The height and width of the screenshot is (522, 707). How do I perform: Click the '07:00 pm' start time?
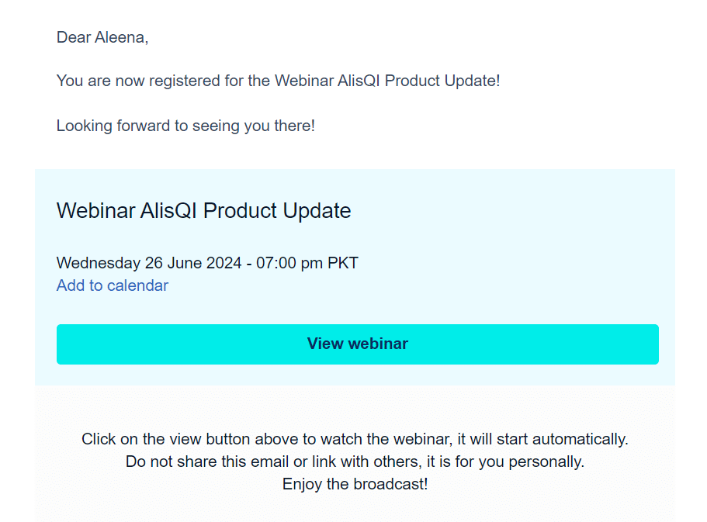(290, 263)
